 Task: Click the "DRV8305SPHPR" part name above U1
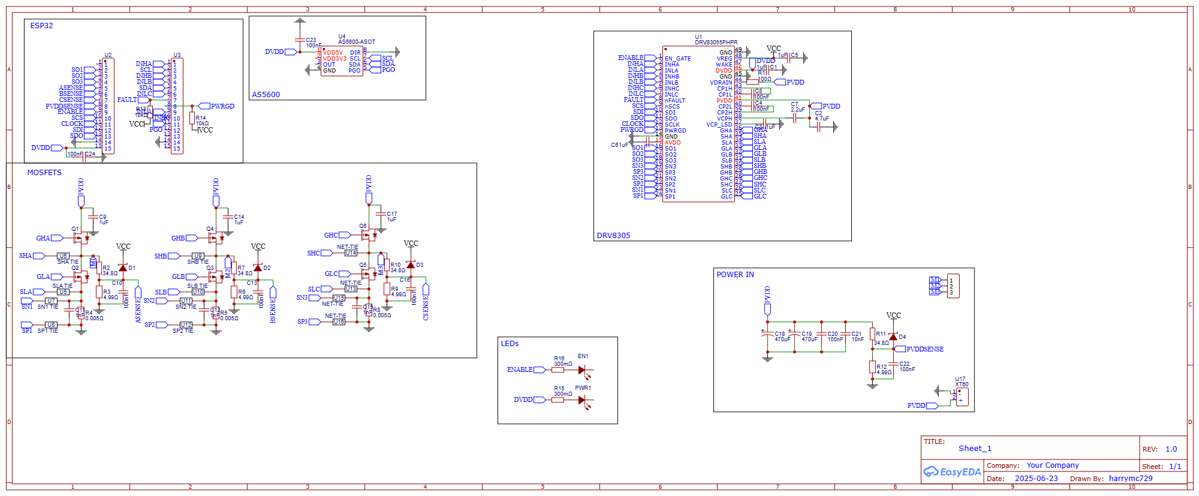pos(716,43)
